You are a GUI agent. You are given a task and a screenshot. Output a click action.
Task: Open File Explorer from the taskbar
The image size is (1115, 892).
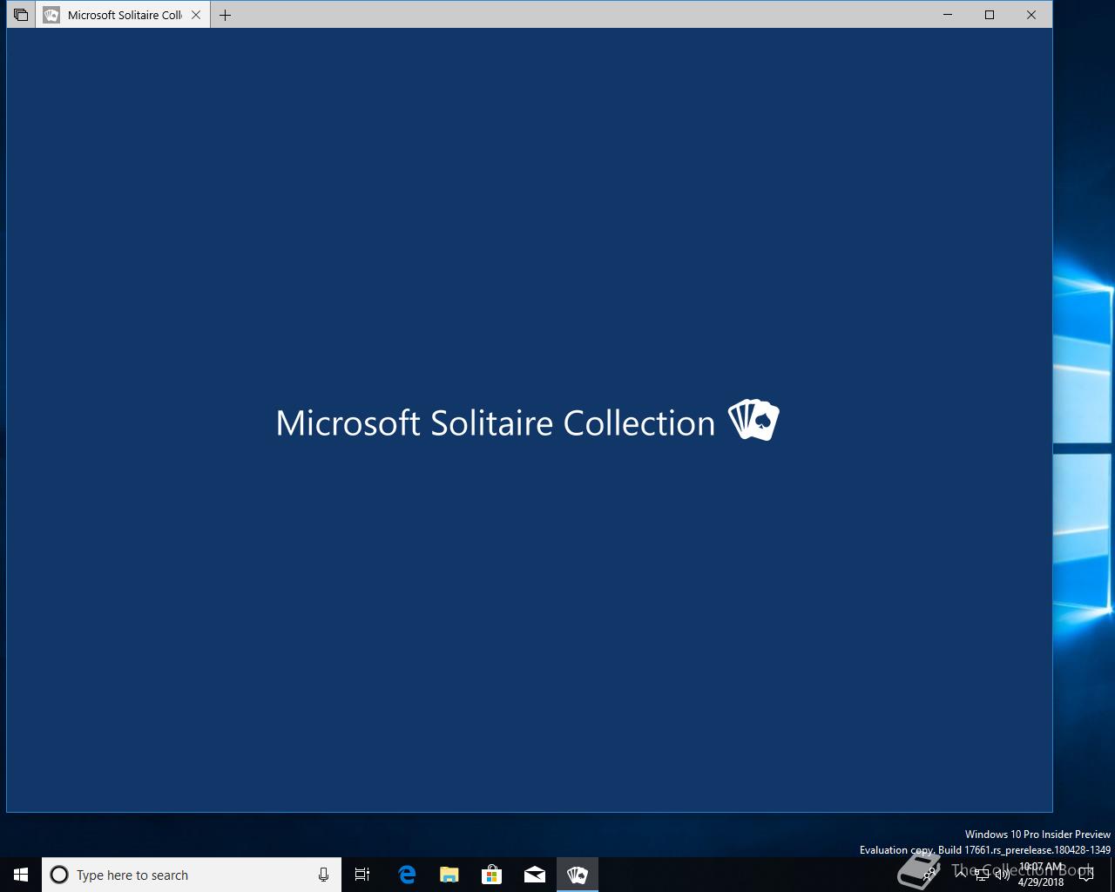click(449, 875)
